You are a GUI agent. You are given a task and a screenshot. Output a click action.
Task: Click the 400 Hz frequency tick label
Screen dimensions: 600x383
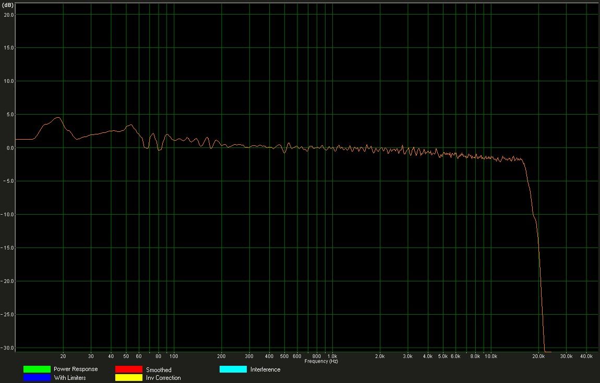269,356
